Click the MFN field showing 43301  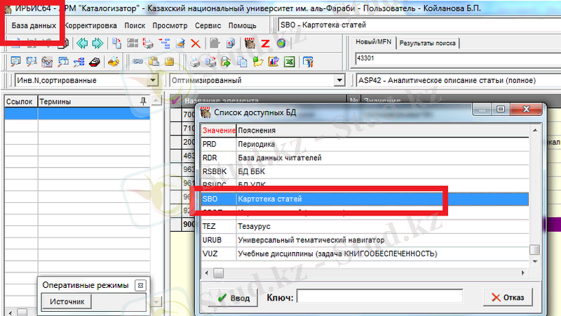pos(459,59)
